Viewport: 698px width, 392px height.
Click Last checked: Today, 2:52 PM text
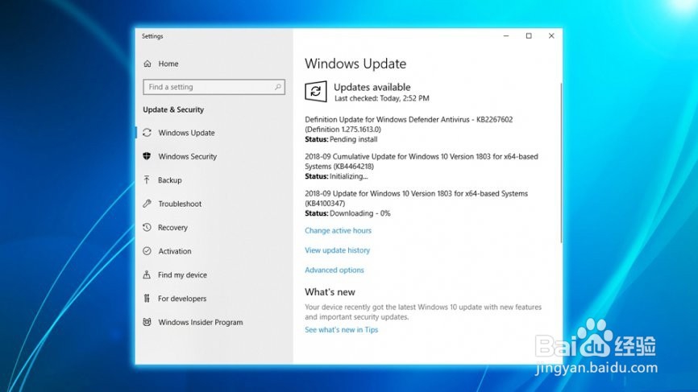(x=381, y=98)
